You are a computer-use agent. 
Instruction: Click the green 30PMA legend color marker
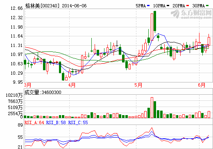tap(207, 6)
